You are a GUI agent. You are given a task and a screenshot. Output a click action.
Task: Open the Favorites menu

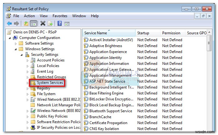[x=60, y=16]
